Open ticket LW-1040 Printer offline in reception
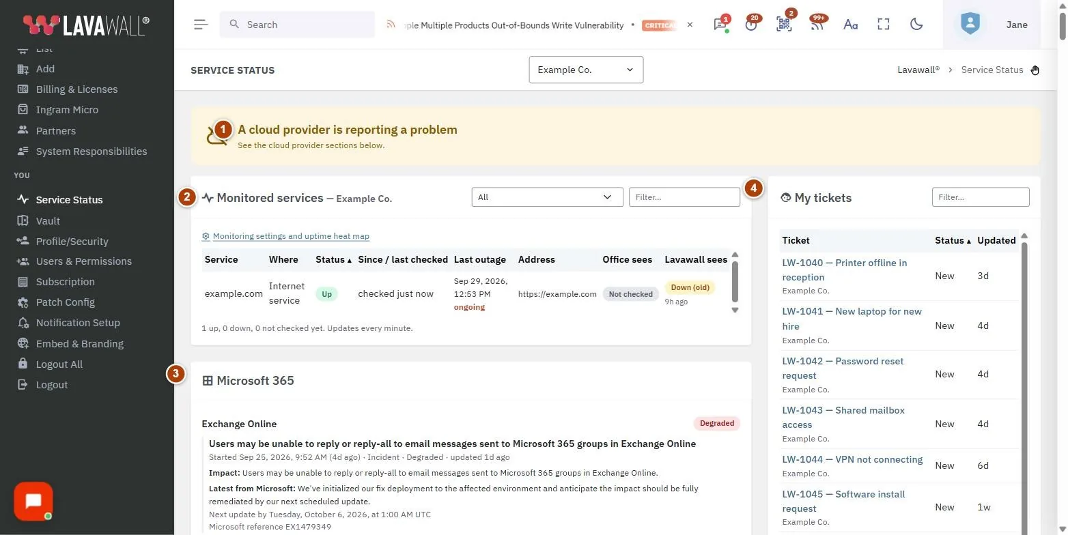The height and width of the screenshot is (535, 1068). pyautogui.click(x=845, y=270)
